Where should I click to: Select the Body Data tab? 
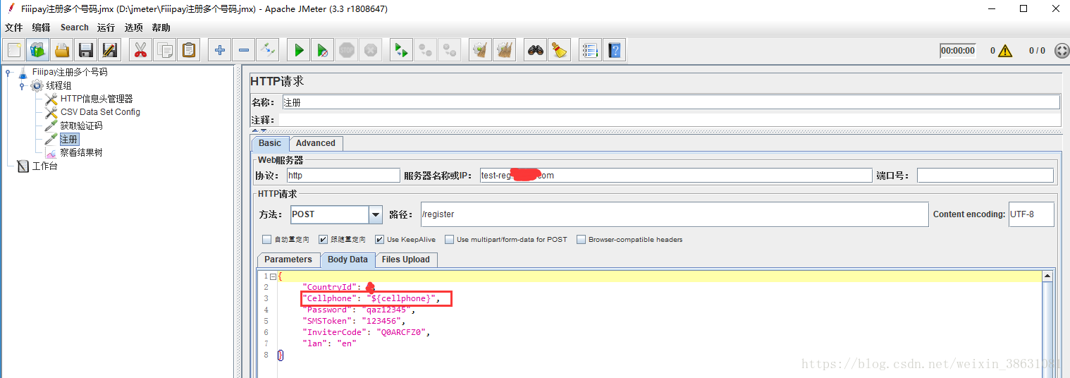348,260
